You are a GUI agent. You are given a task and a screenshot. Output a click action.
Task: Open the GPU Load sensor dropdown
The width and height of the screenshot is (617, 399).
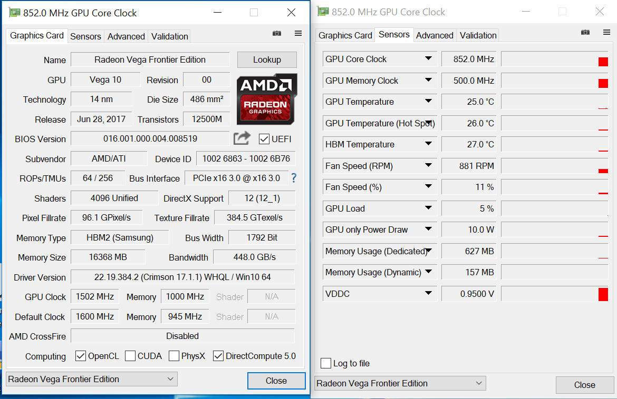[x=429, y=208]
